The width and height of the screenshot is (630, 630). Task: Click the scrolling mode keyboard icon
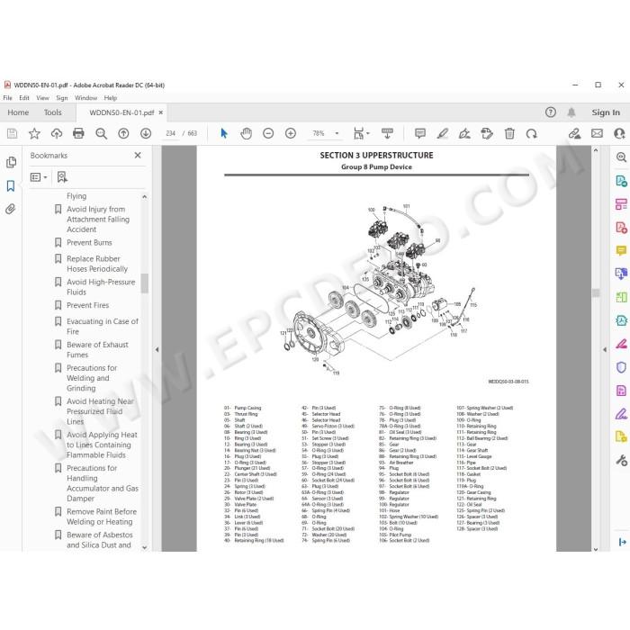[387, 133]
